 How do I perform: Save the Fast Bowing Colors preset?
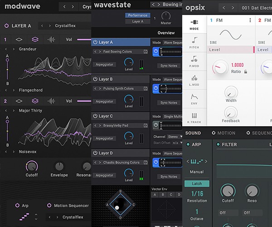tap(146, 52)
